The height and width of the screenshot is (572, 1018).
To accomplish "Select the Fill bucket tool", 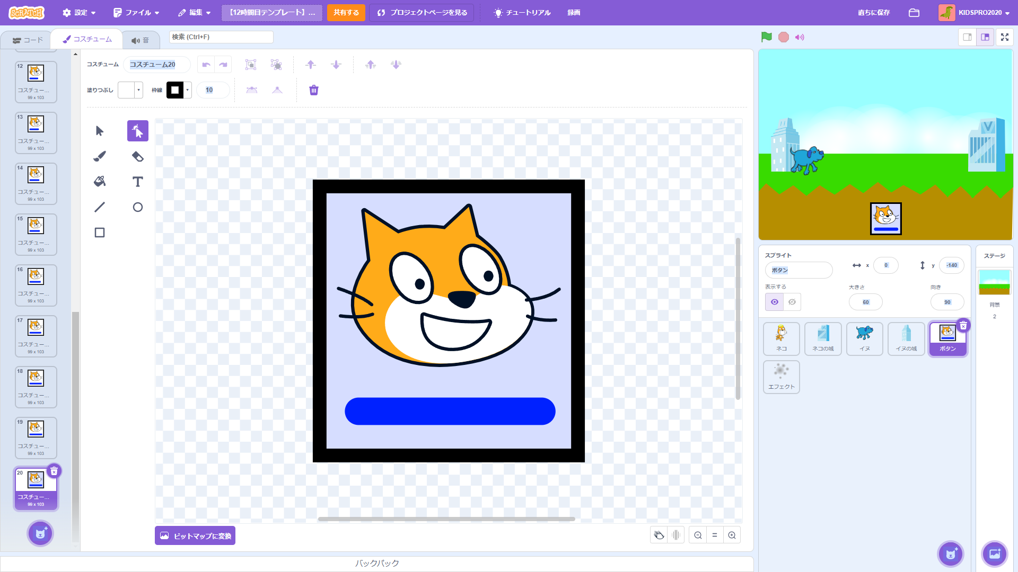I will (x=100, y=182).
